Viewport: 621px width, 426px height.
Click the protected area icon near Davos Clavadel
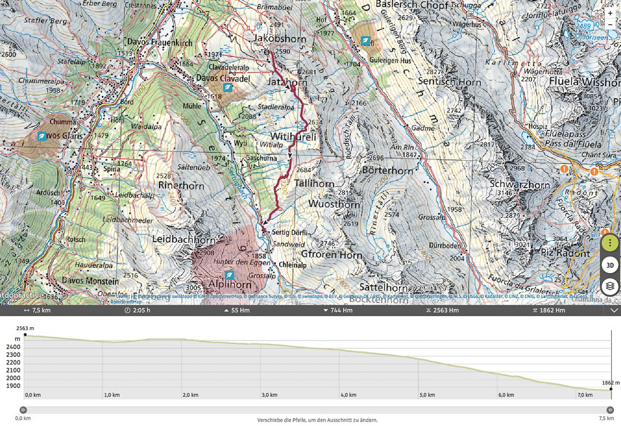tap(227, 88)
